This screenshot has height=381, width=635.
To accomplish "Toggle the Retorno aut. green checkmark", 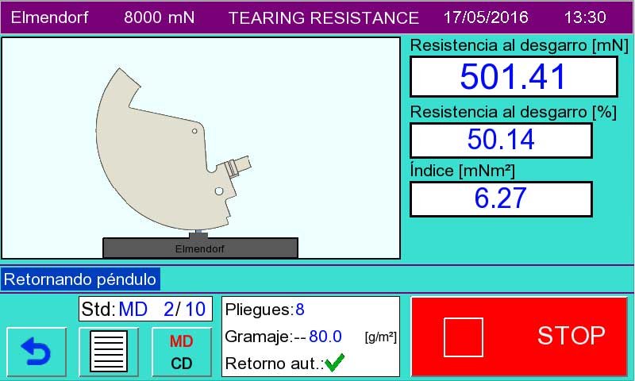I will coord(335,364).
